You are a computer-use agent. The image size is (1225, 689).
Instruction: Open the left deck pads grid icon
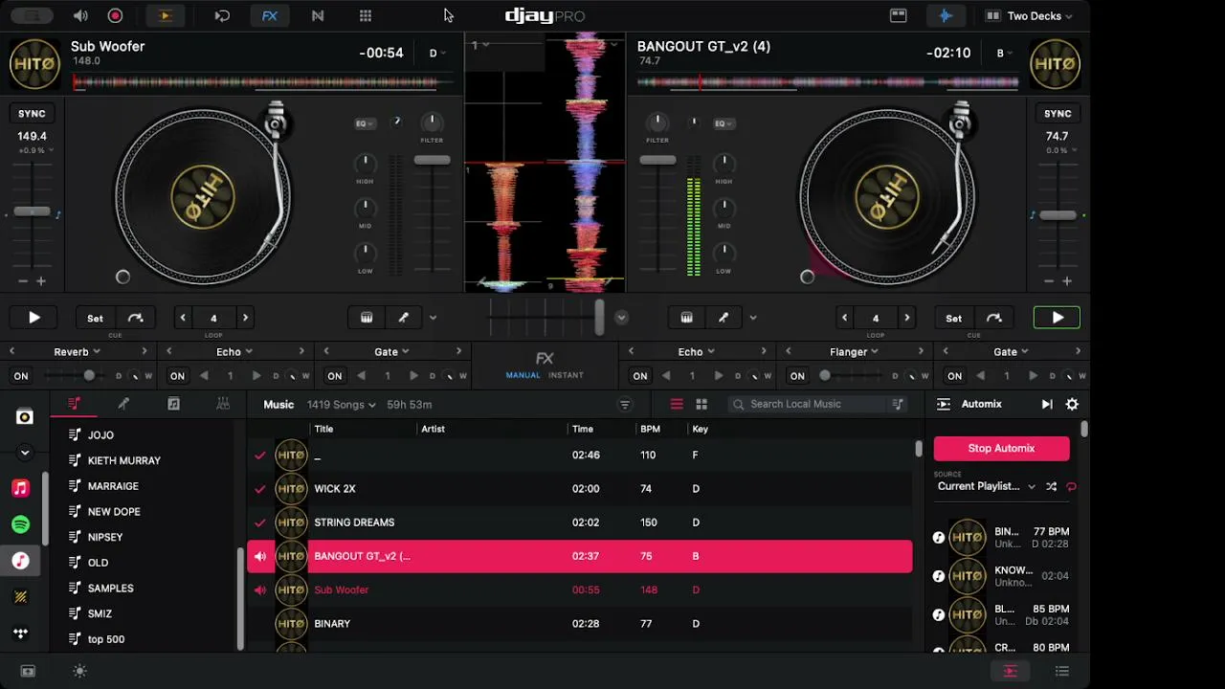click(x=367, y=318)
